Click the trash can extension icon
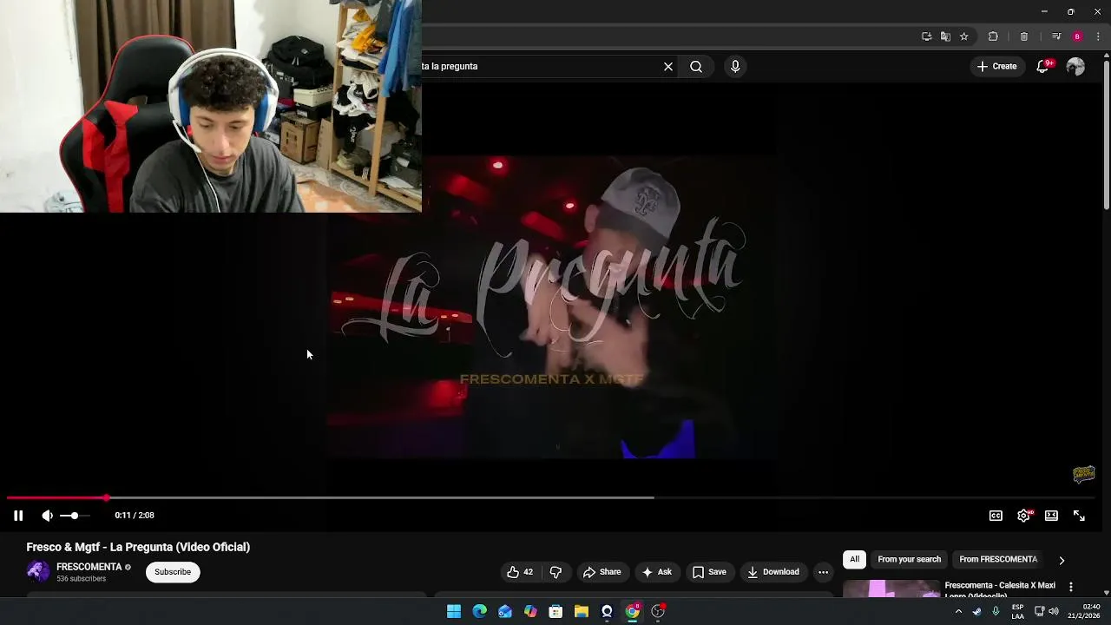 point(1024,36)
